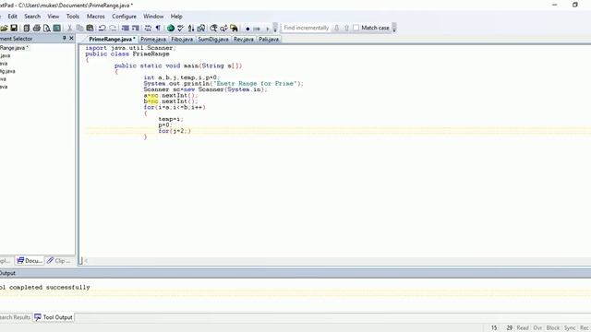Viewport: 591px width, 332px height.
Task: Select Range.java * in Document Selector list
Action: 15,48
